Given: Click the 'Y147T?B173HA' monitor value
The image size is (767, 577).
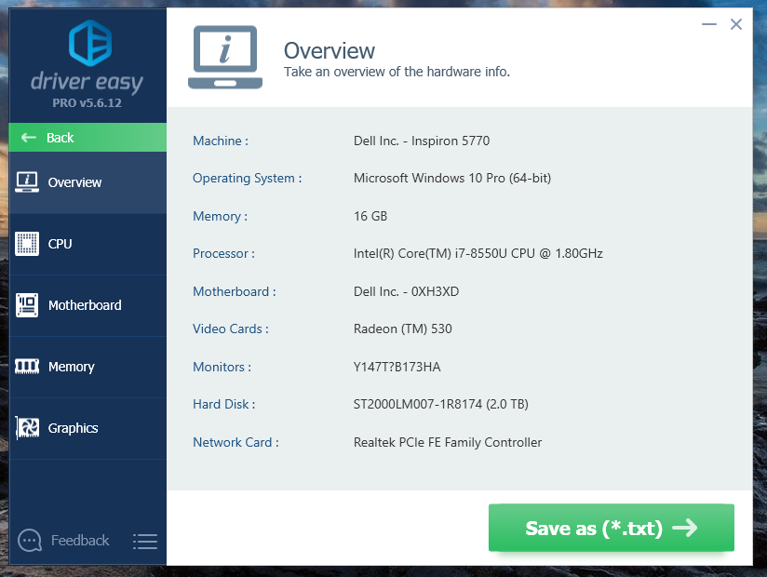Looking at the screenshot, I should (397, 367).
